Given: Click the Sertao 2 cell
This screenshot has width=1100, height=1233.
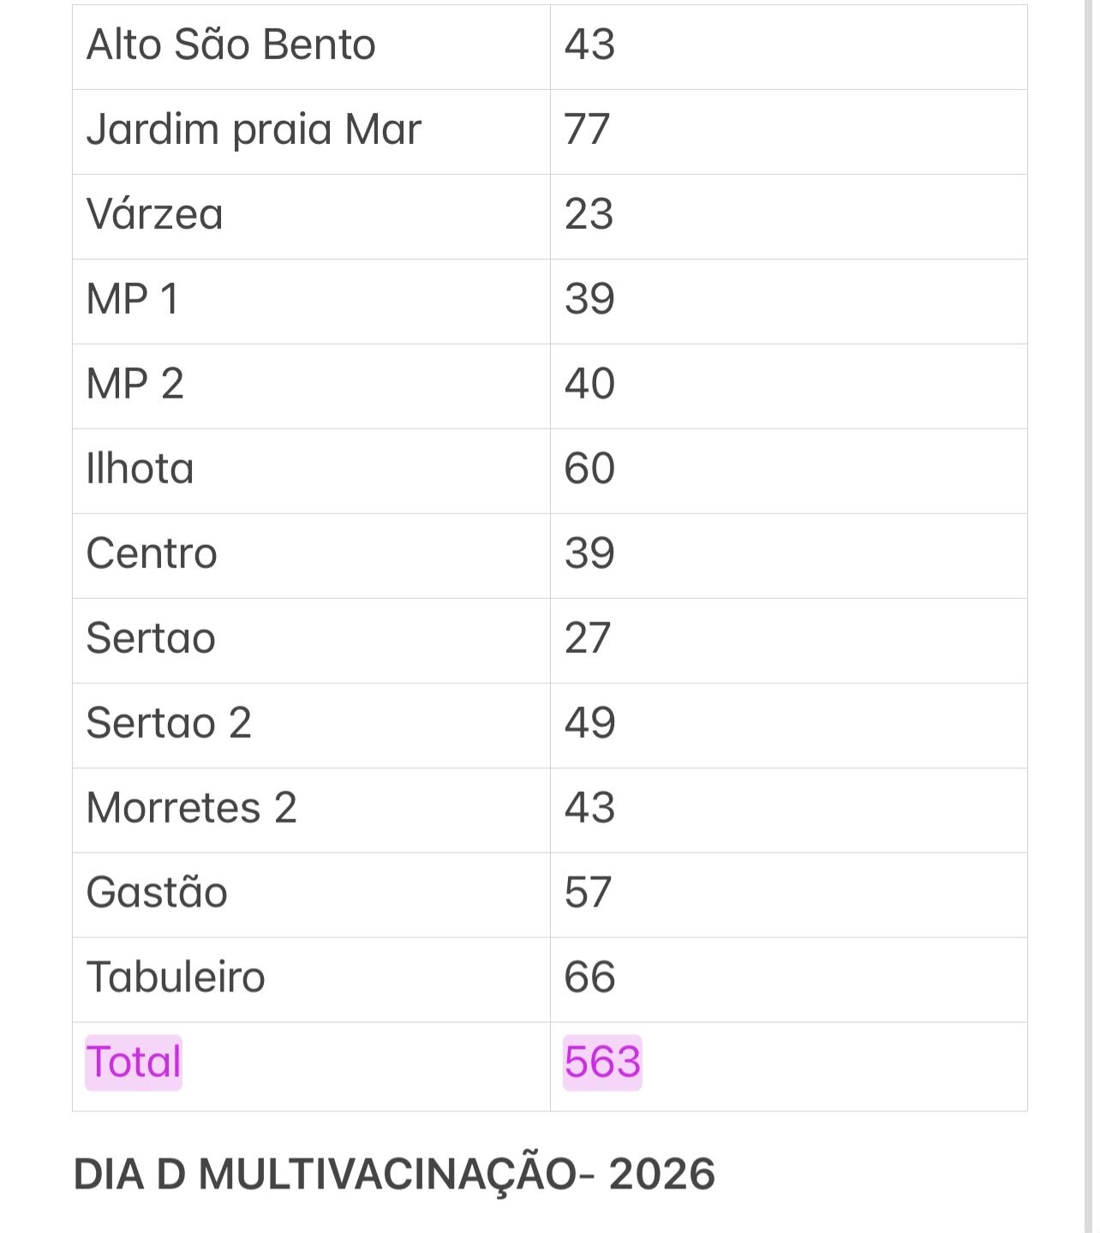Looking at the screenshot, I should 311,726.
